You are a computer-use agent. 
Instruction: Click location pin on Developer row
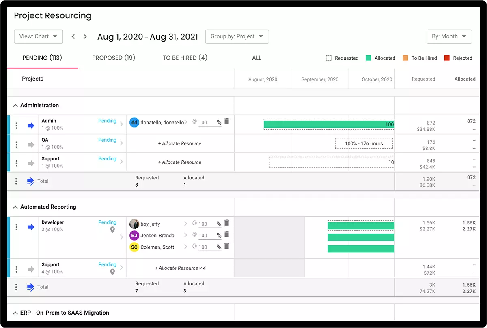tap(112, 230)
